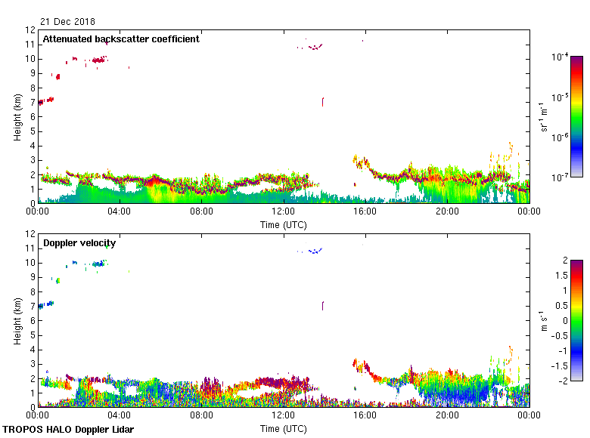Click the "Height (km)" axis label of the top plot
The height and width of the screenshot is (438, 590).
[17, 116]
